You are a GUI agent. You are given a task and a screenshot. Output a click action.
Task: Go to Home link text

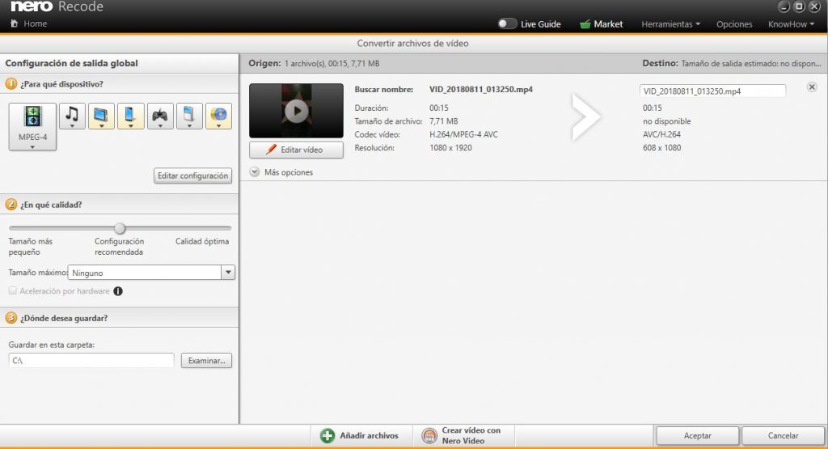point(36,23)
